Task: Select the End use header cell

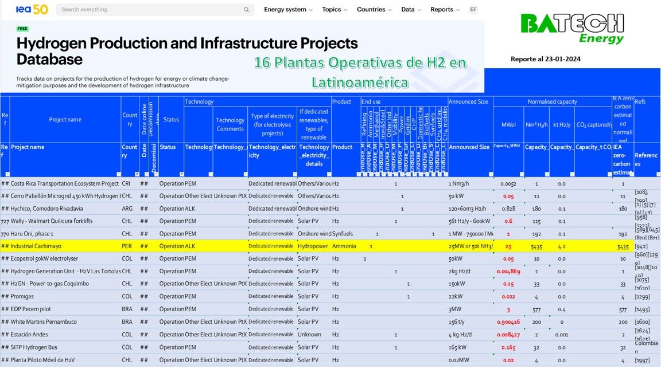Action: pos(405,101)
